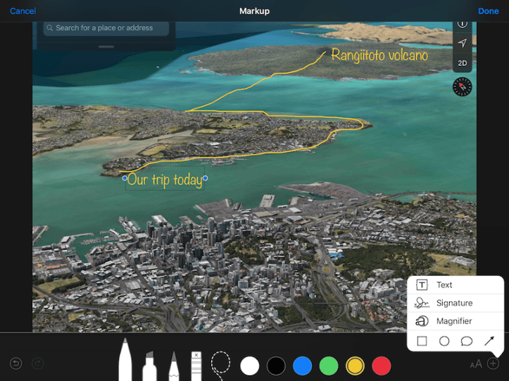
Task: Tap the undo arrow icon
Action: click(16, 363)
